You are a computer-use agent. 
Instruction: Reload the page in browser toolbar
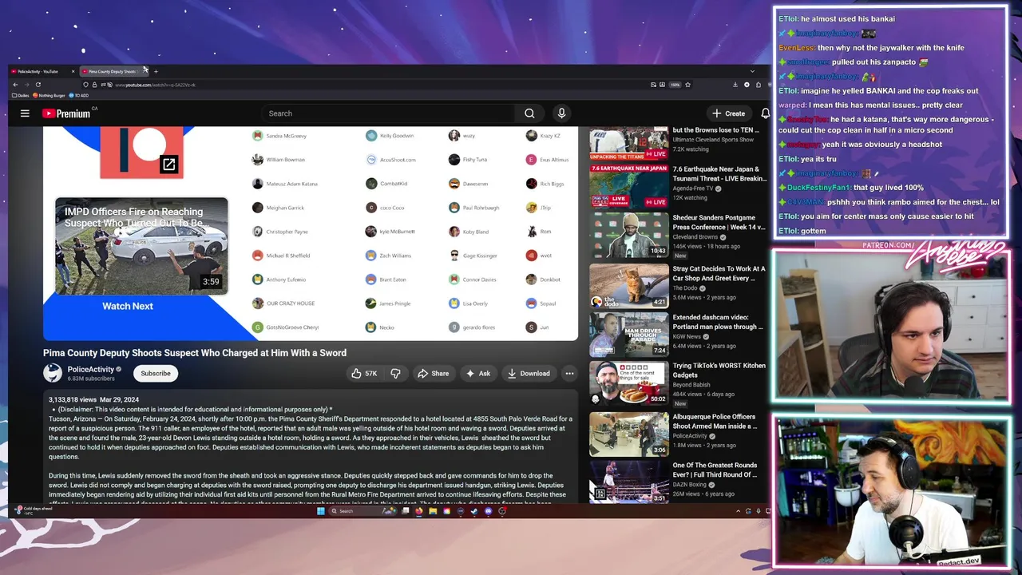pos(38,85)
